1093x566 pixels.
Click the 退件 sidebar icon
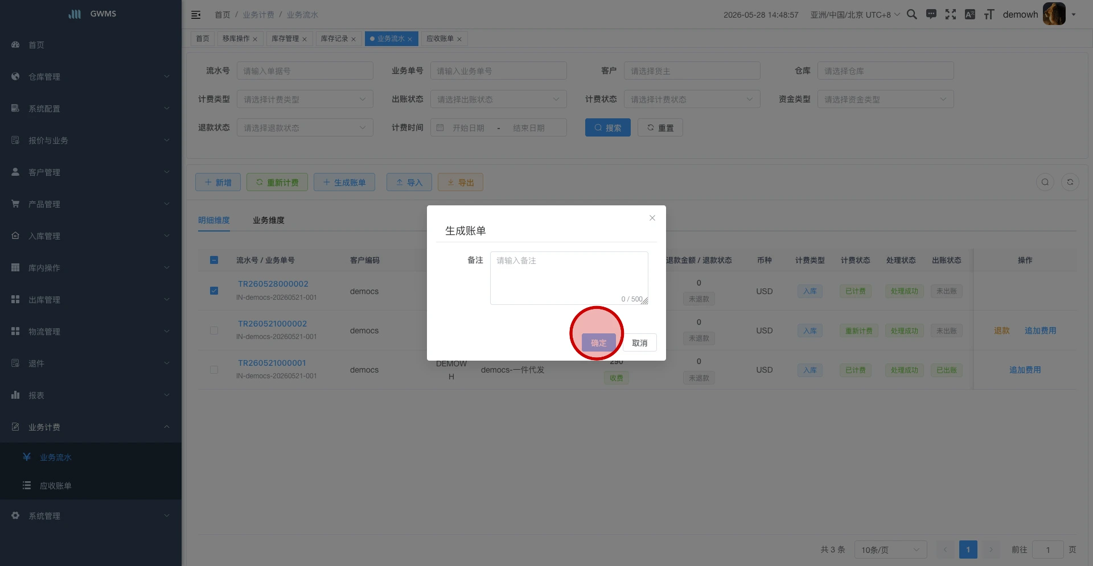(15, 363)
